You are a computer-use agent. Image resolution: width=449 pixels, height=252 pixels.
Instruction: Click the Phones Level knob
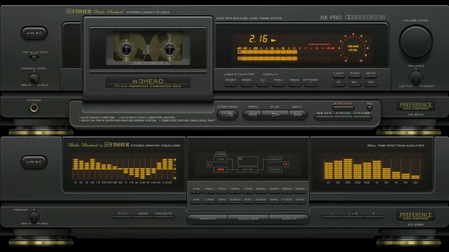coord(34,78)
